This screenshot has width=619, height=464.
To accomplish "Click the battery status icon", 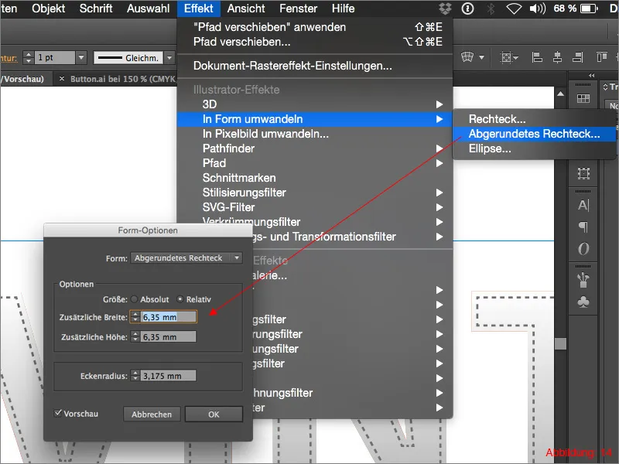I will click(x=589, y=9).
